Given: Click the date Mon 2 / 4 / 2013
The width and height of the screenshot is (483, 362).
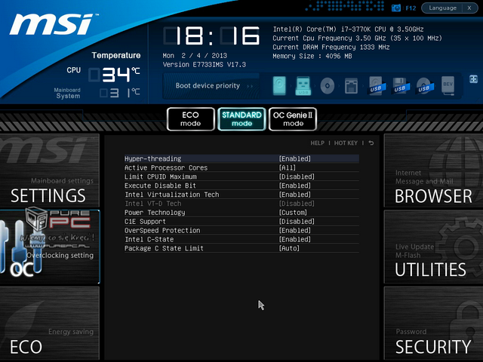Looking at the screenshot, I should pos(195,56).
